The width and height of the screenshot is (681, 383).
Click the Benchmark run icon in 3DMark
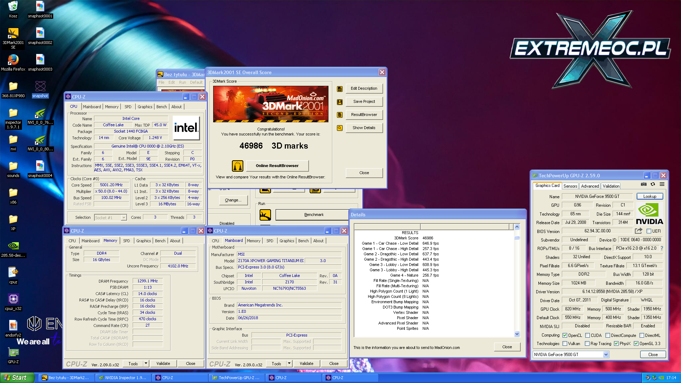[265, 215]
